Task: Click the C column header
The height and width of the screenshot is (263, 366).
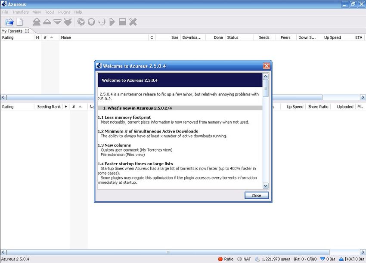Action: pos(152,37)
